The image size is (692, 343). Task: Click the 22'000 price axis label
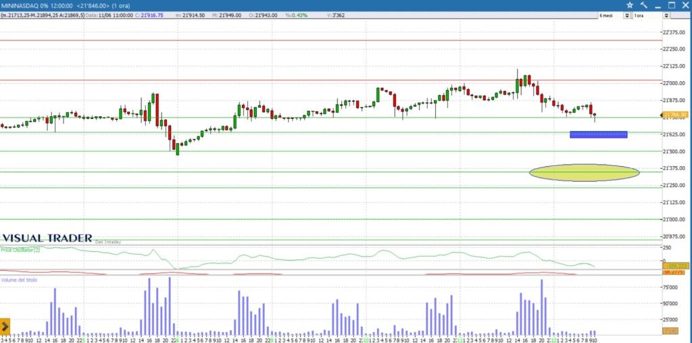[x=675, y=83]
